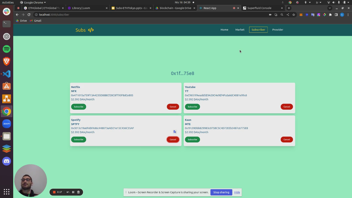
Task: Open Zoom from the dock
Action: (7, 124)
